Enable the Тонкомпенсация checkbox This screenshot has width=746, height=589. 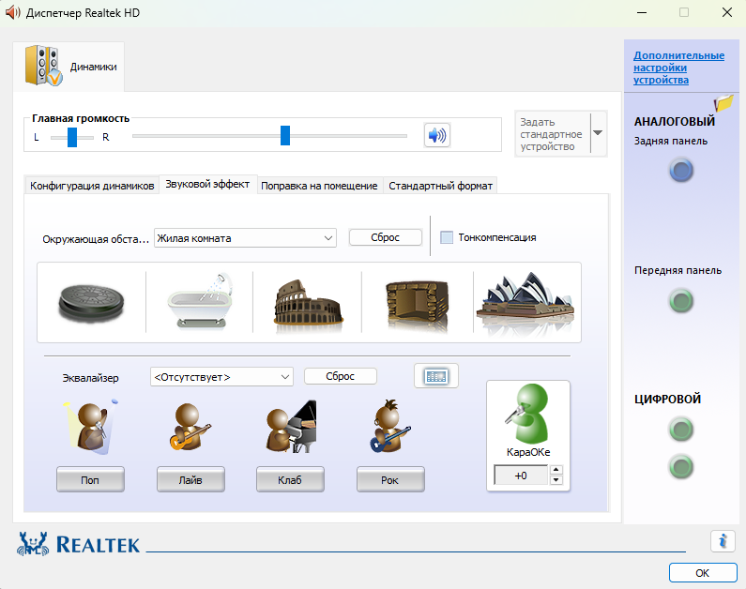coord(447,237)
